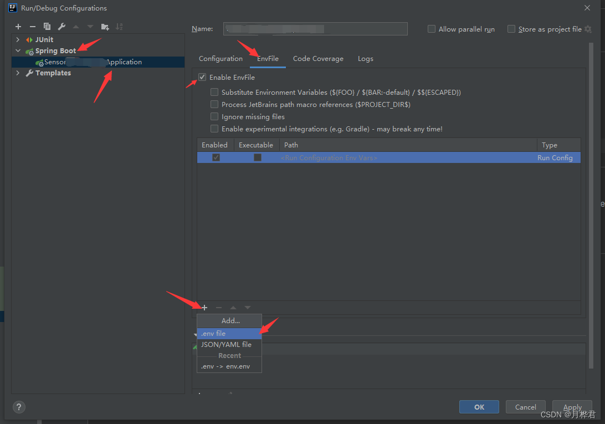Image resolution: width=605 pixels, height=424 pixels.
Task: Open the help question mark
Action: tap(19, 407)
